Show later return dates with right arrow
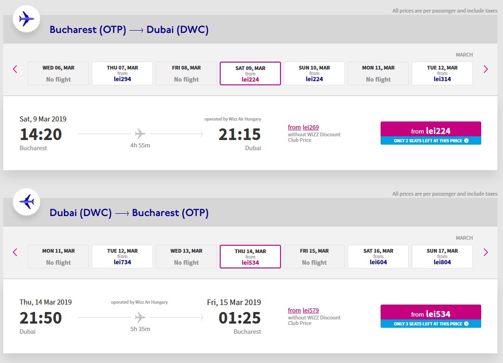The width and height of the screenshot is (503, 363). [x=485, y=252]
